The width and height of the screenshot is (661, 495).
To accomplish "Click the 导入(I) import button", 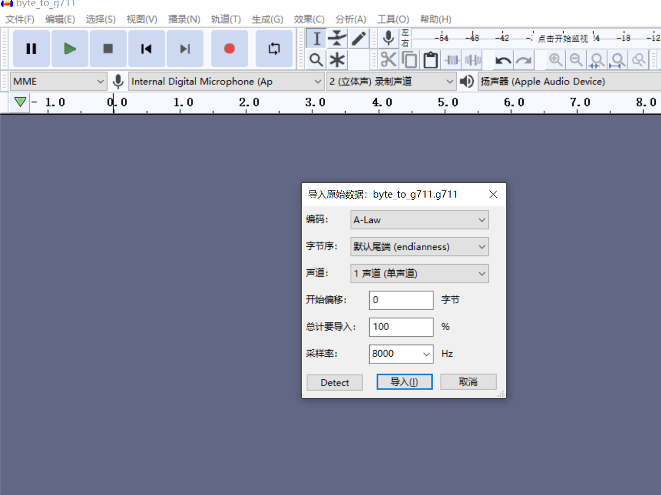I will click(x=404, y=382).
